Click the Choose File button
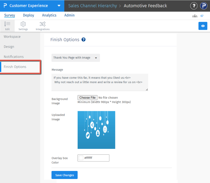This screenshot has height=183, width=210. [x=87, y=97]
